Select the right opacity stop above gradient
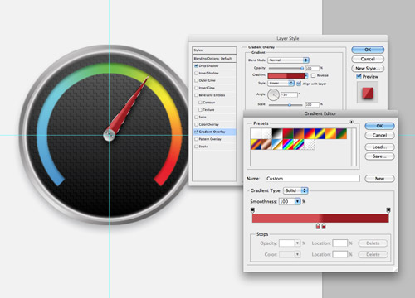415x298 pixels. [388, 210]
